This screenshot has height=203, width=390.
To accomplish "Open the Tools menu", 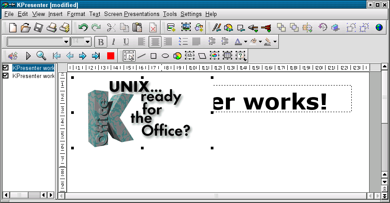I will [x=170, y=14].
